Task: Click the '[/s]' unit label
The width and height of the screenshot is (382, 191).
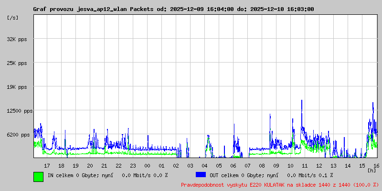Action: click(x=13, y=18)
